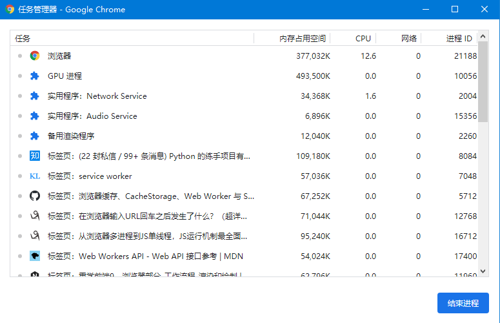Sort by 任务 column header
Image resolution: width=500 pixels, height=323 pixels.
click(23, 39)
